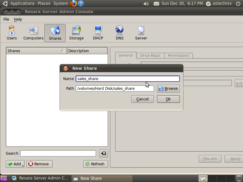Open the Applications menu
243x182 pixels.
[22, 3]
